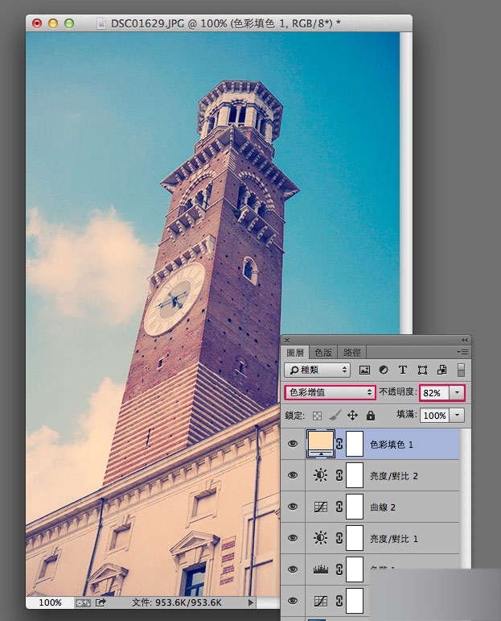Click the layers panel vertical scrollbar
501x621 pixels.
(466, 499)
